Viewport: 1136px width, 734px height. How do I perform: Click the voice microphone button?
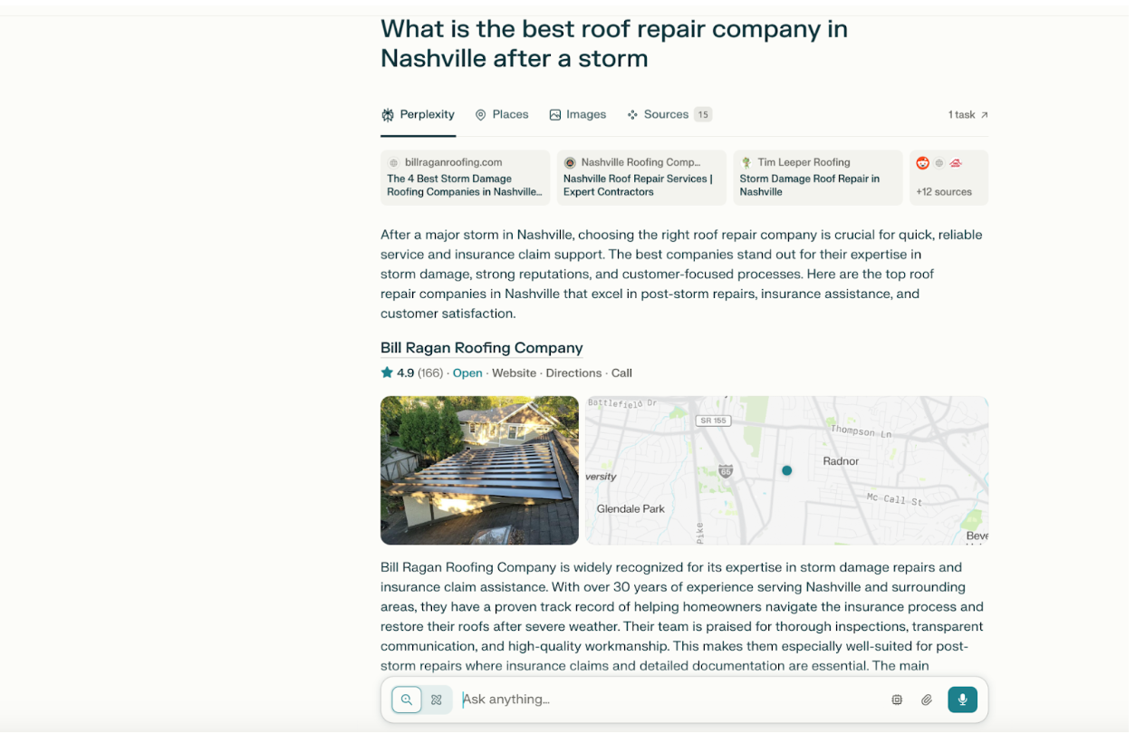(x=962, y=700)
